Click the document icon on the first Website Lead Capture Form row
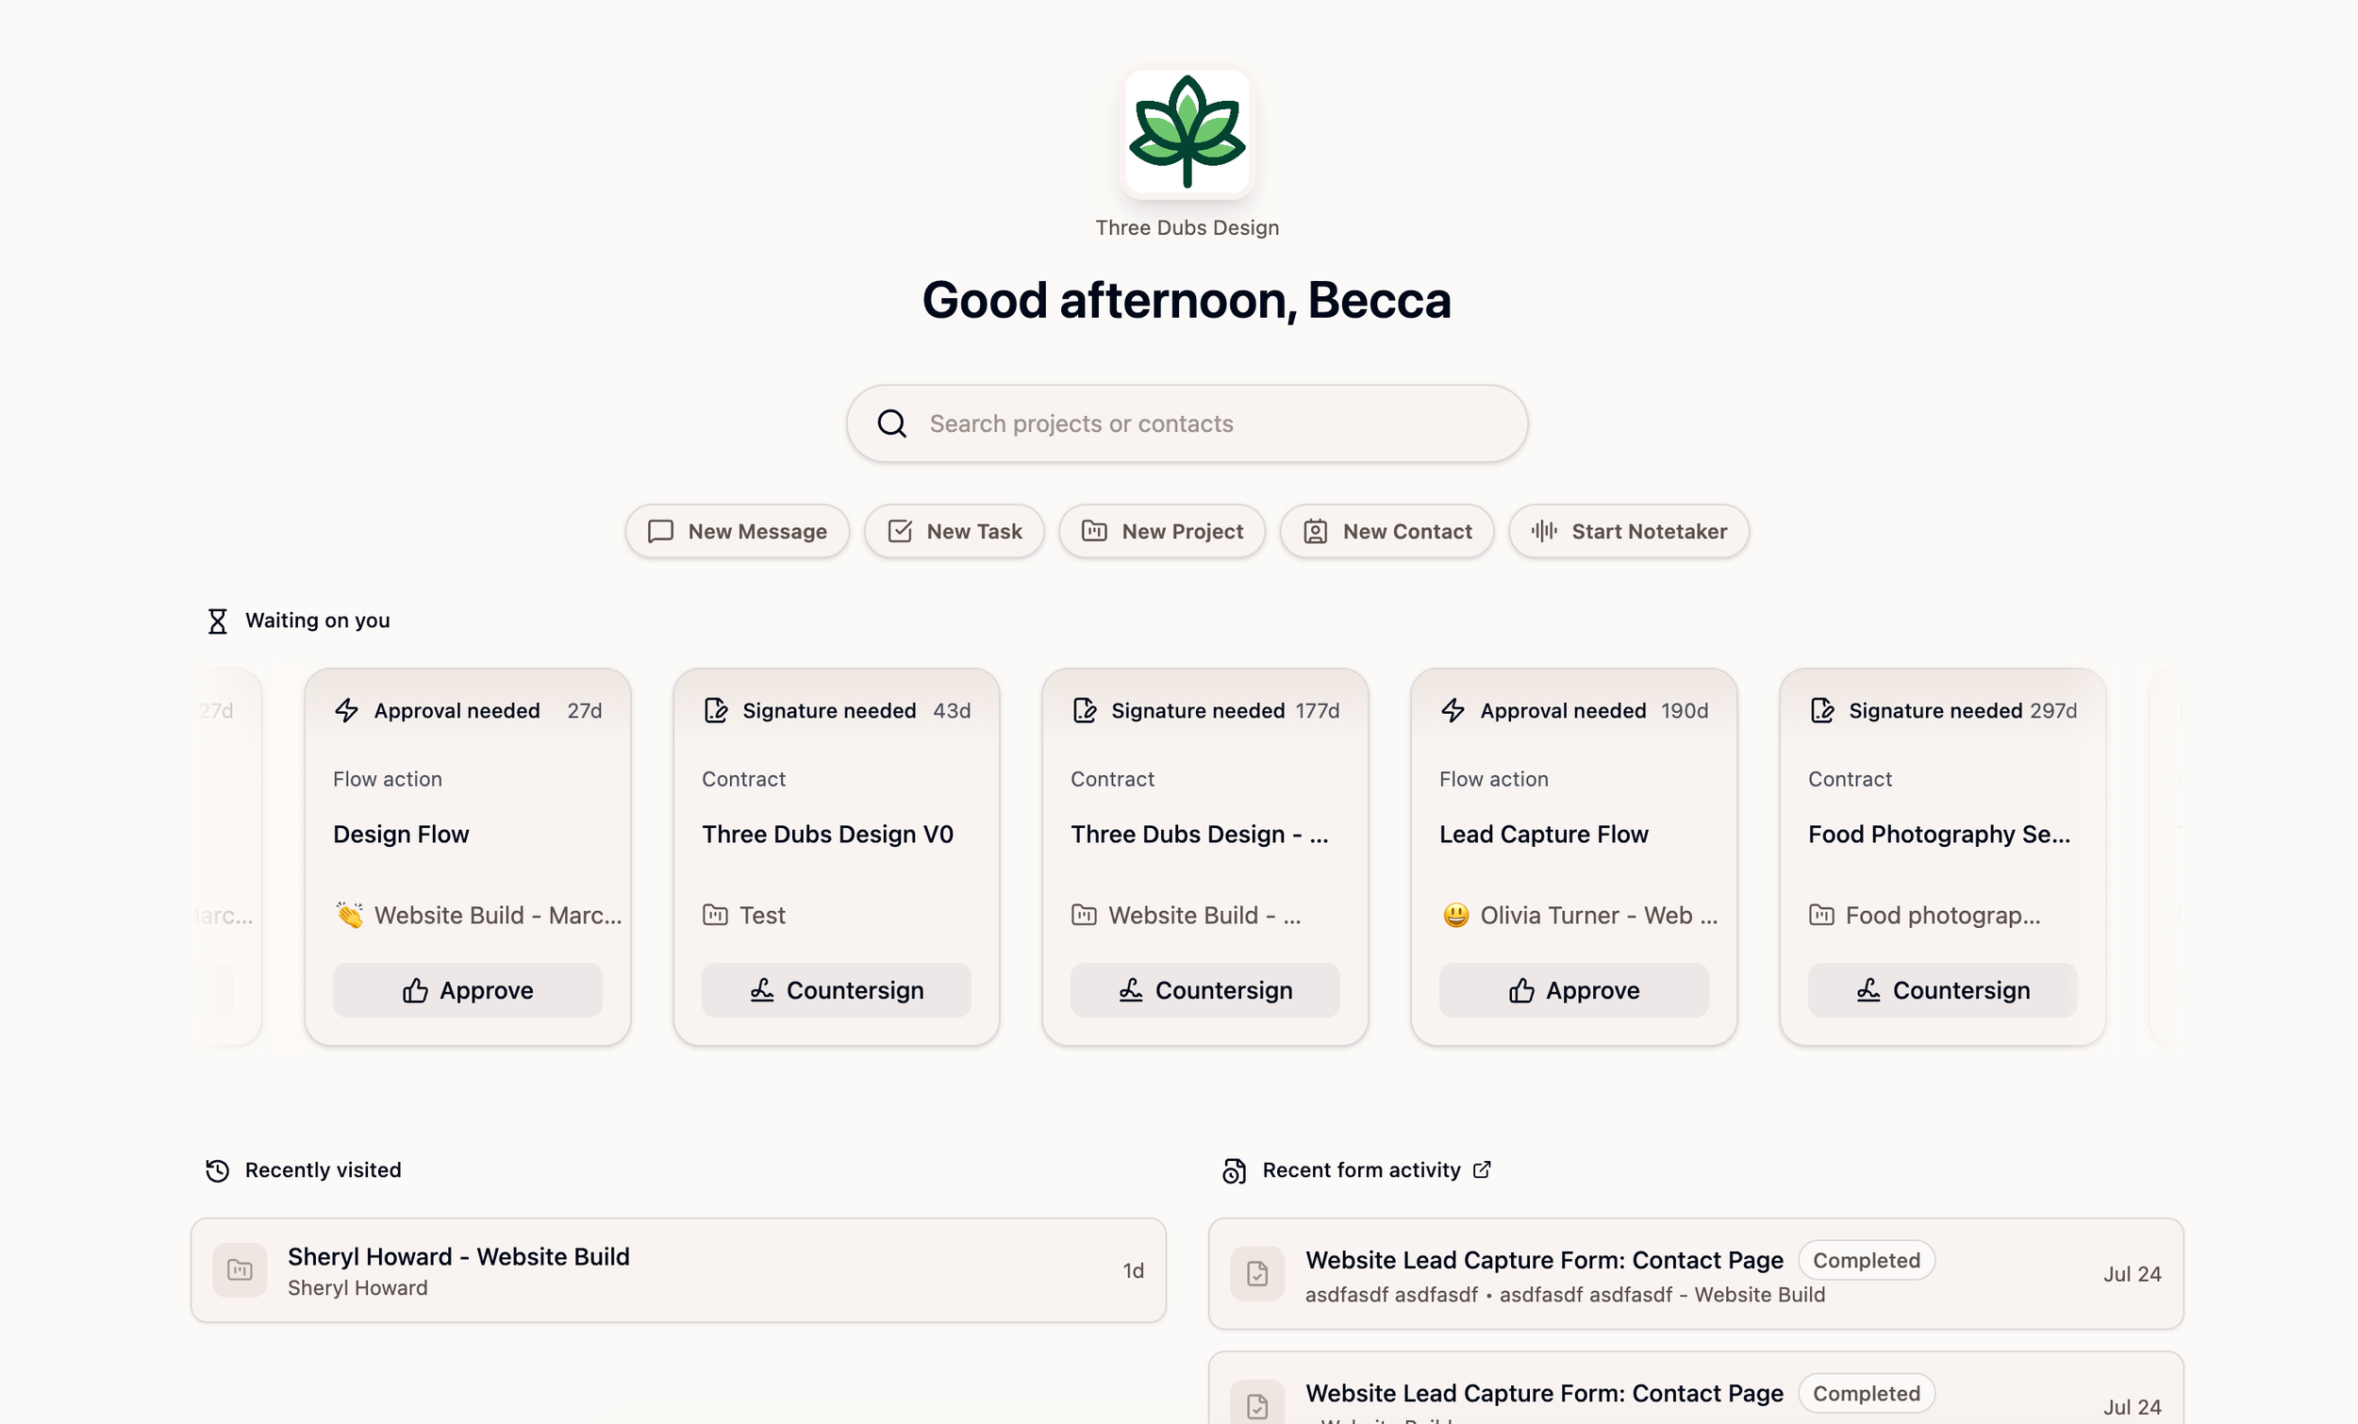This screenshot has width=2358, height=1424. [x=1257, y=1274]
